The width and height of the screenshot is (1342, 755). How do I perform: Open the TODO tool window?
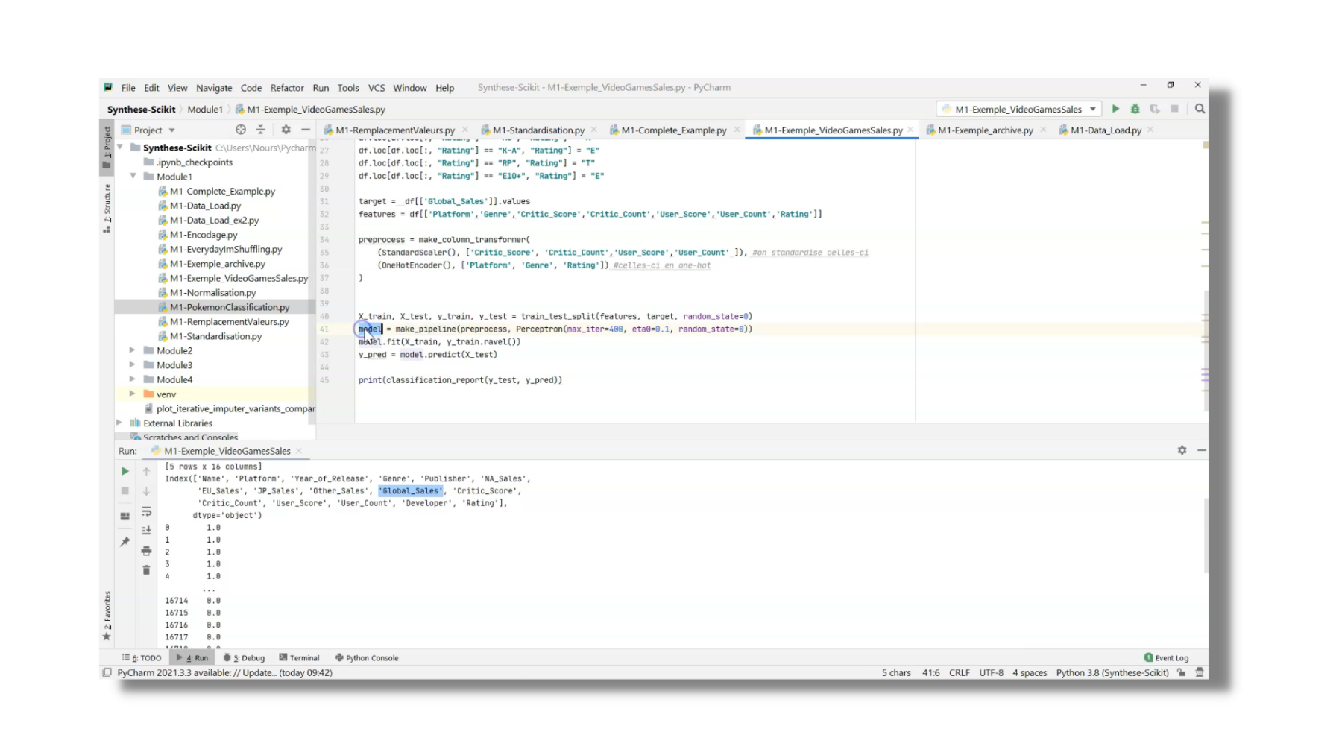(x=142, y=658)
